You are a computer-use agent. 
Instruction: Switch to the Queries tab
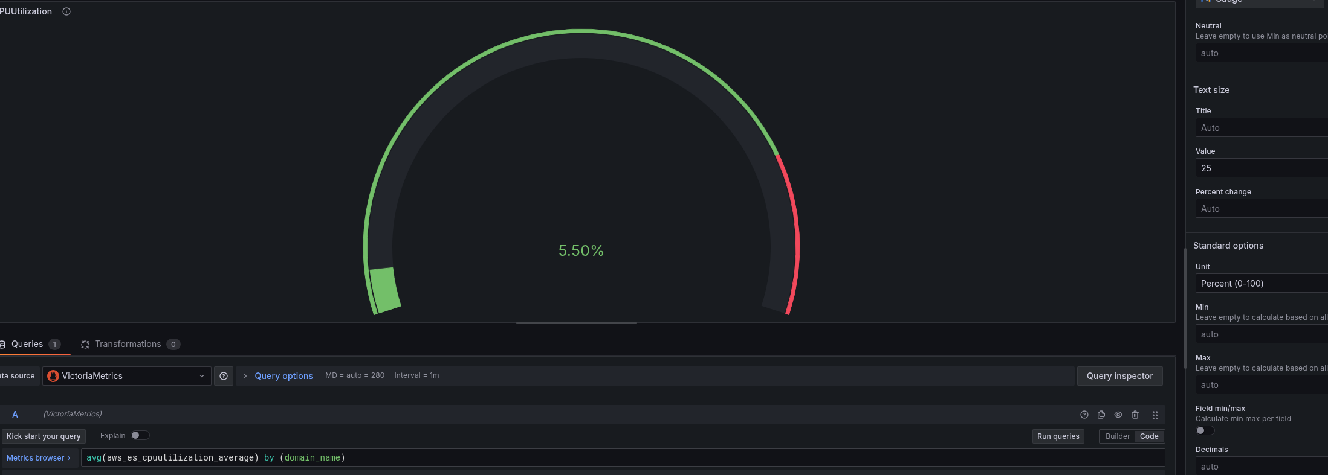point(30,344)
